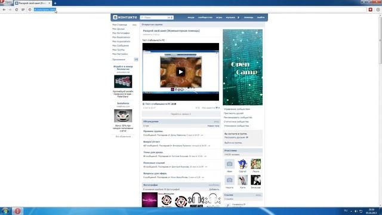Open 'игры' in VK header

click(x=219, y=17)
